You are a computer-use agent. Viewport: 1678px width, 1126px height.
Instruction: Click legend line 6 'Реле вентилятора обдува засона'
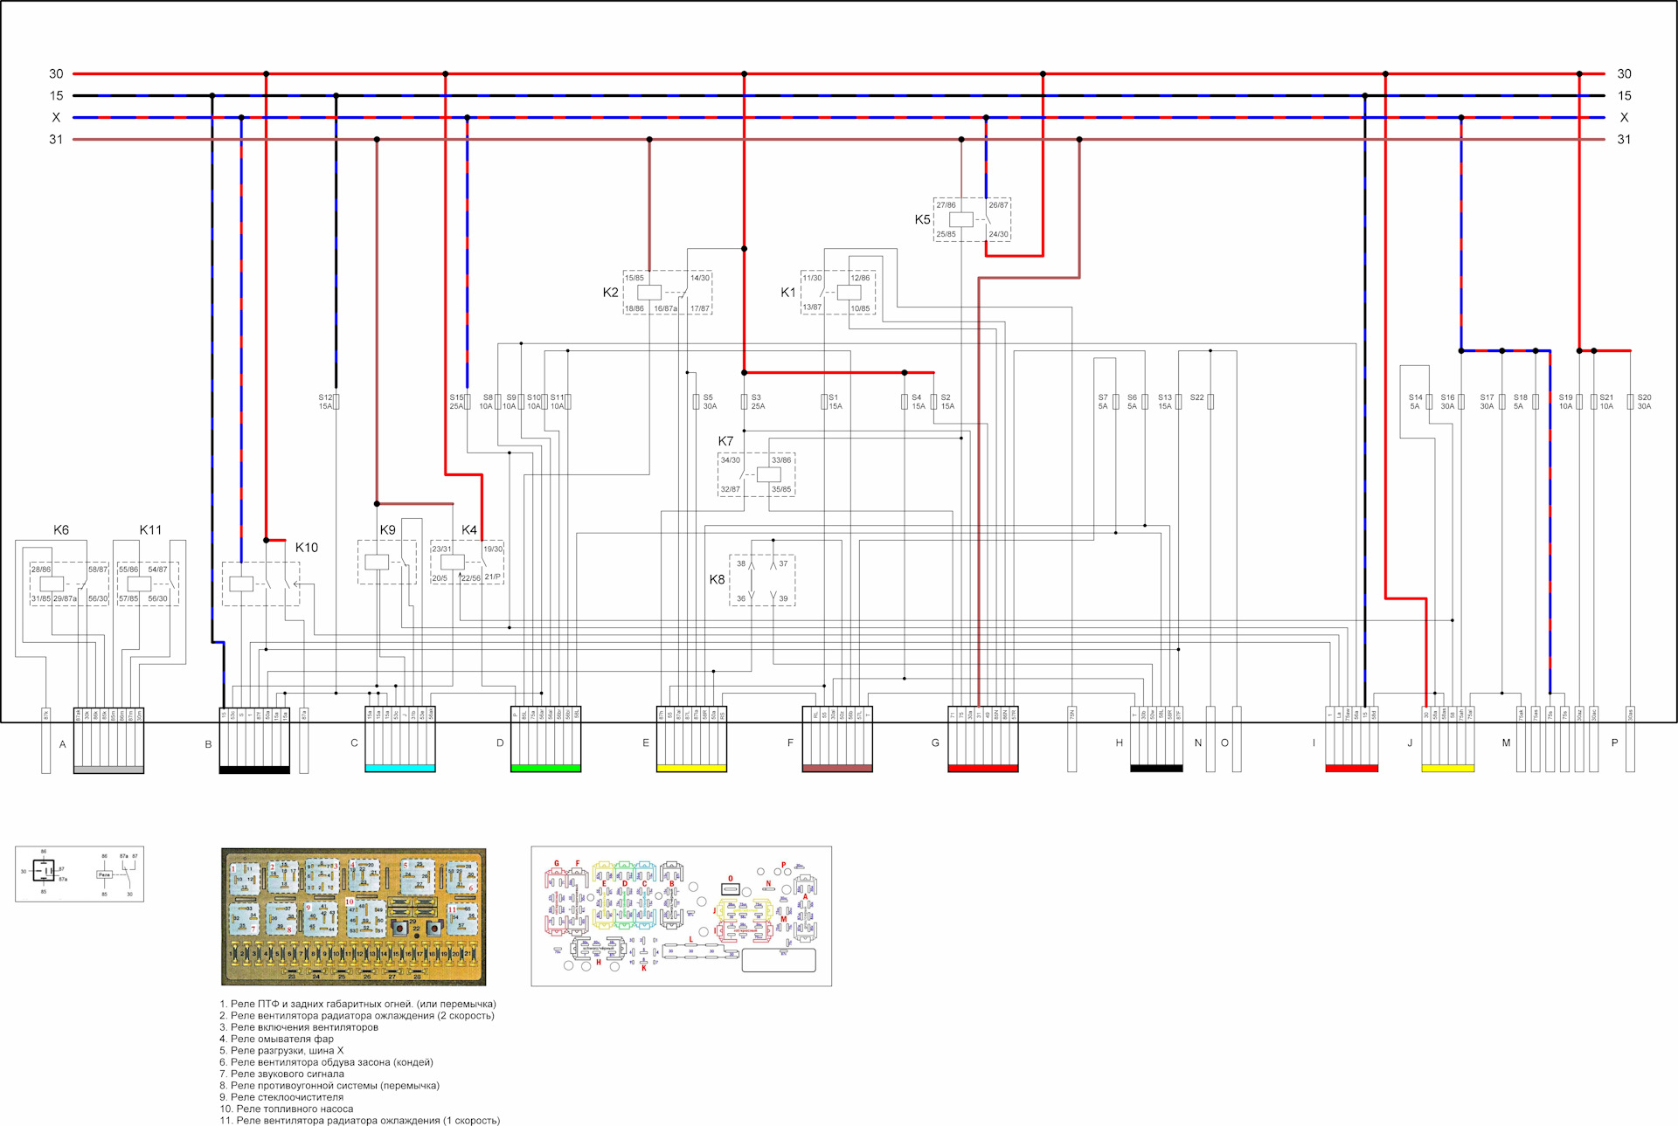(326, 1062)
